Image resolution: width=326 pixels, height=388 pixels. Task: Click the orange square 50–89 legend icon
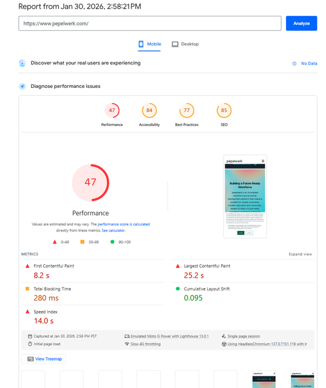[x=83, y=242]
